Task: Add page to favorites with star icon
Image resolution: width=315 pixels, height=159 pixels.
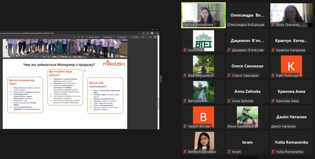Action: click(143, 33)
